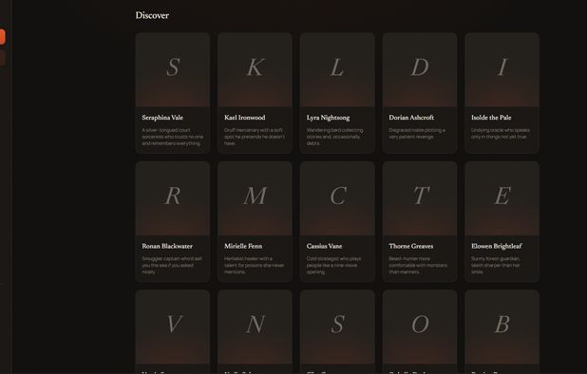Open Thorne Greaves' T avatar tile
587x374 pixels.
[420, 198]
